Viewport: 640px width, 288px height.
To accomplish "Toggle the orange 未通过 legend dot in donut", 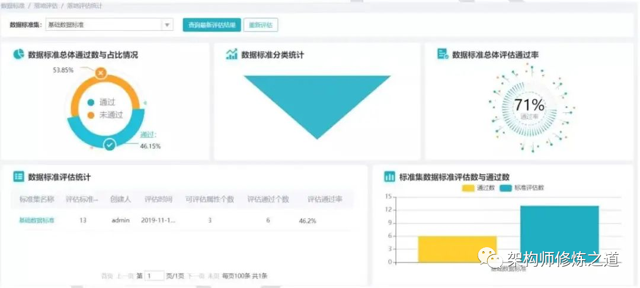I will [x=91, y=115].
